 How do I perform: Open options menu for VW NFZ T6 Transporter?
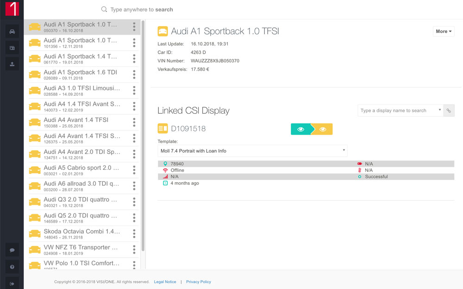(134, 250)
